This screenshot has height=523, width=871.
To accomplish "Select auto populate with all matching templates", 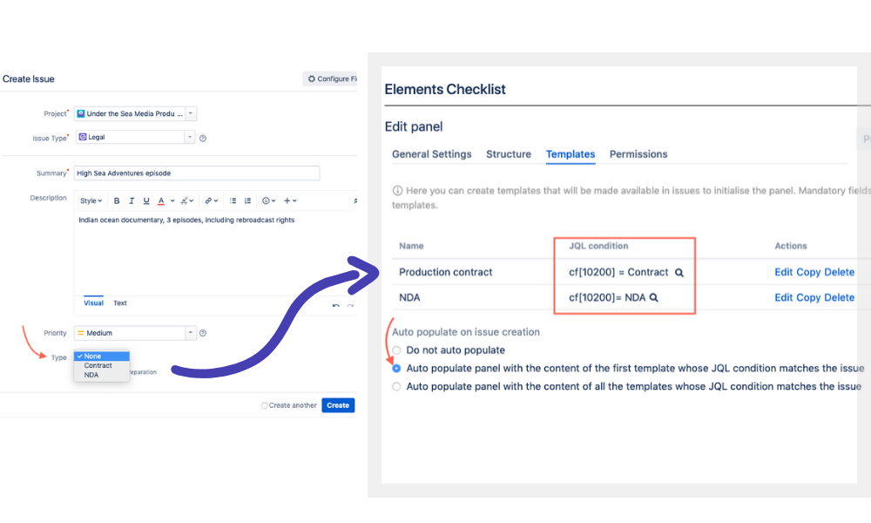I will coord(396,386).
